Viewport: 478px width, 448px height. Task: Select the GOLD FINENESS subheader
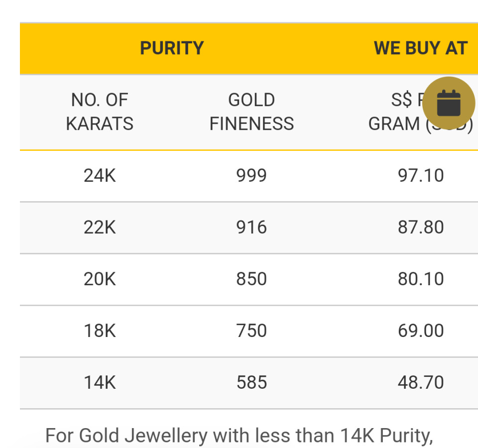coord(251,112)
